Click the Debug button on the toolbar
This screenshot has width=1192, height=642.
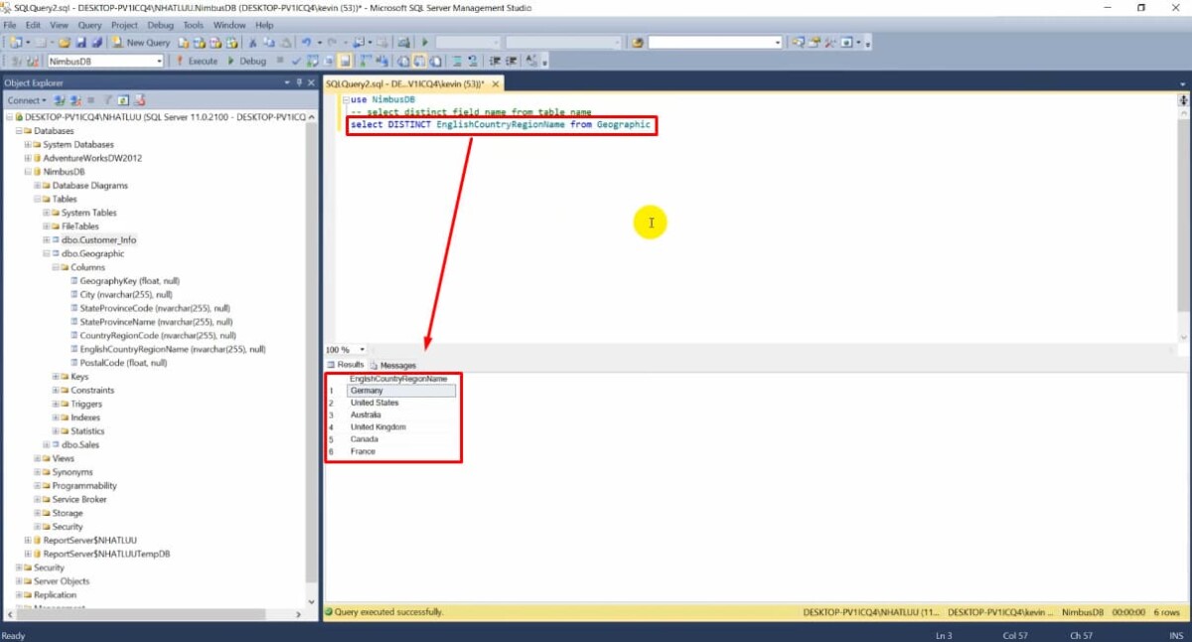tap(251, 60)
